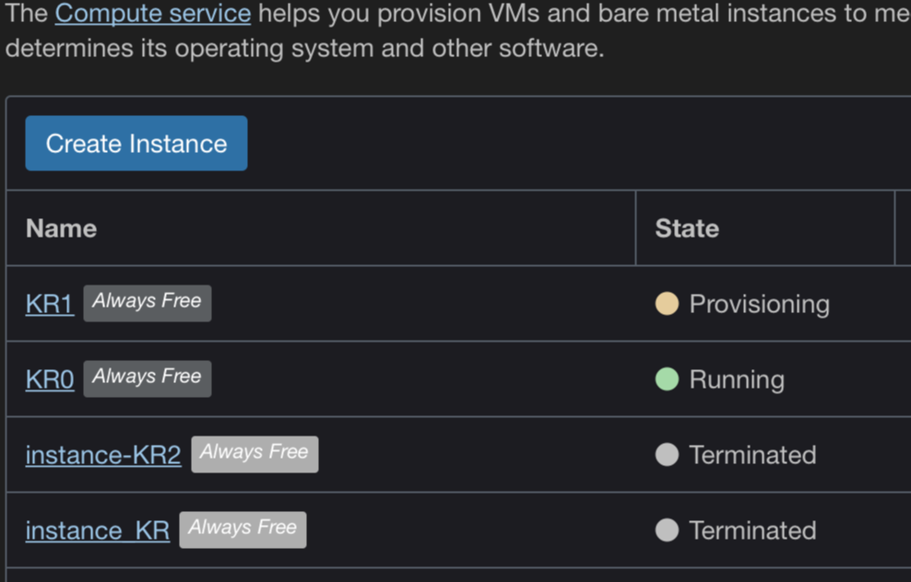Open the instance_KR link

point(98,530)
